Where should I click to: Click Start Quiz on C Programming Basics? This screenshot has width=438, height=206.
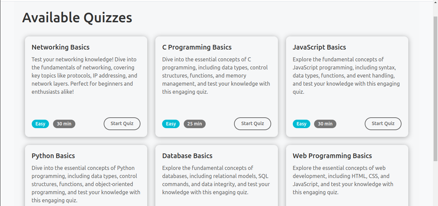coord(252,124)
